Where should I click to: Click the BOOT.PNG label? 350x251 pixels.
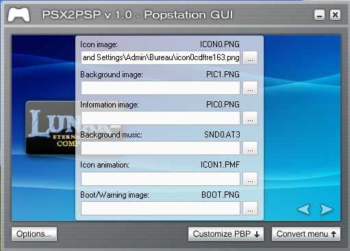[221, 195]
